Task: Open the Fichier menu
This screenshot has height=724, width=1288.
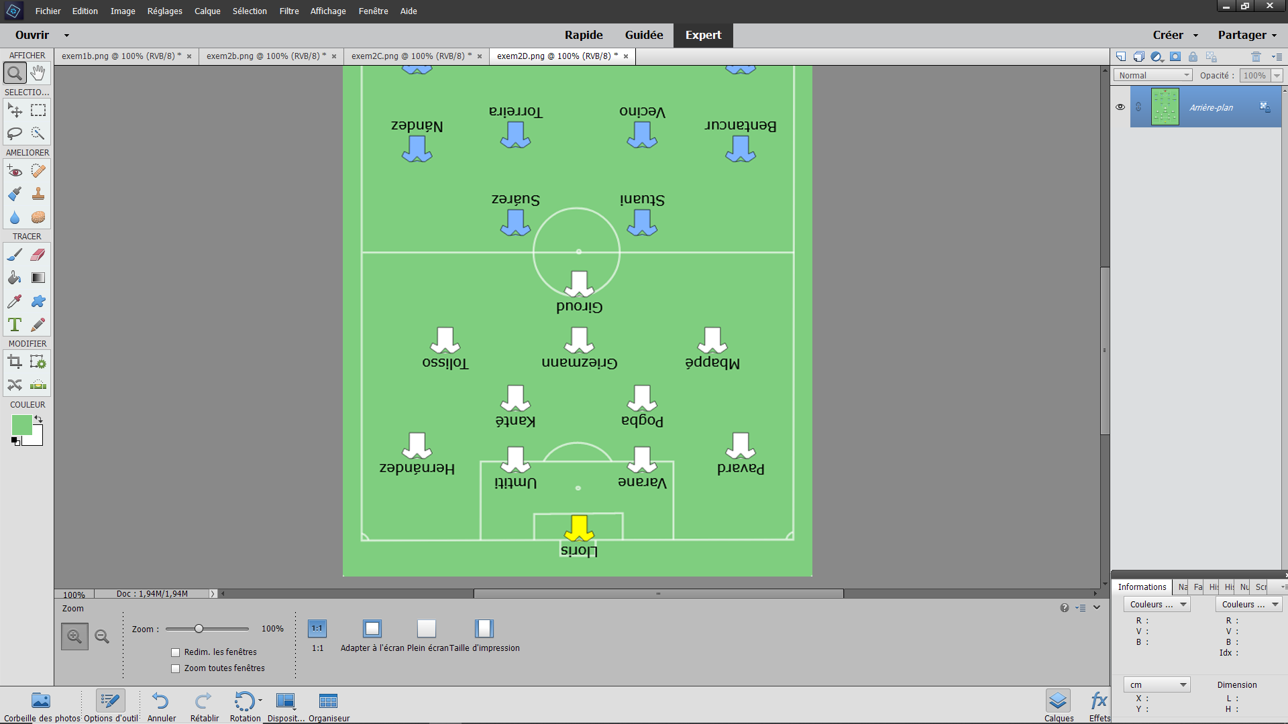Action: point(48,11)
